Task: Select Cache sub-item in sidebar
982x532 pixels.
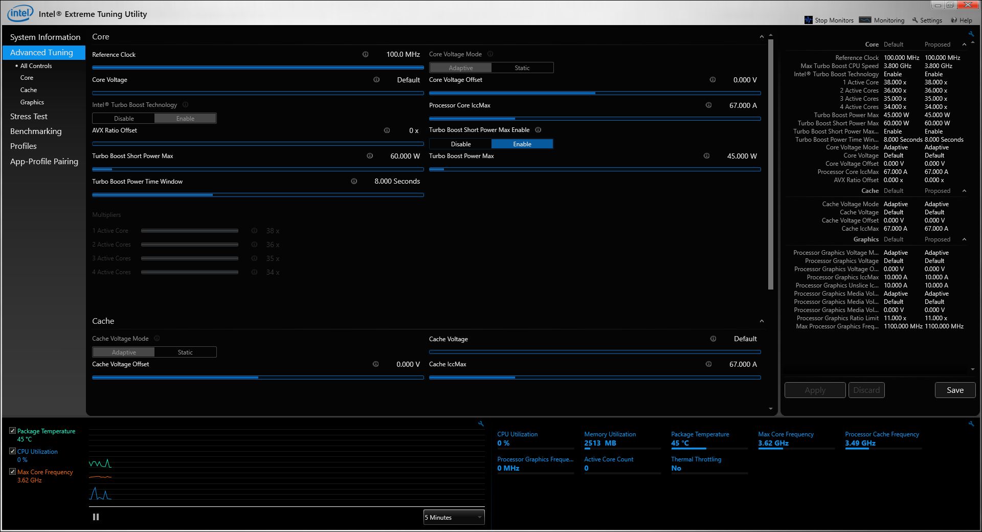Action: [x=29, y=90]
